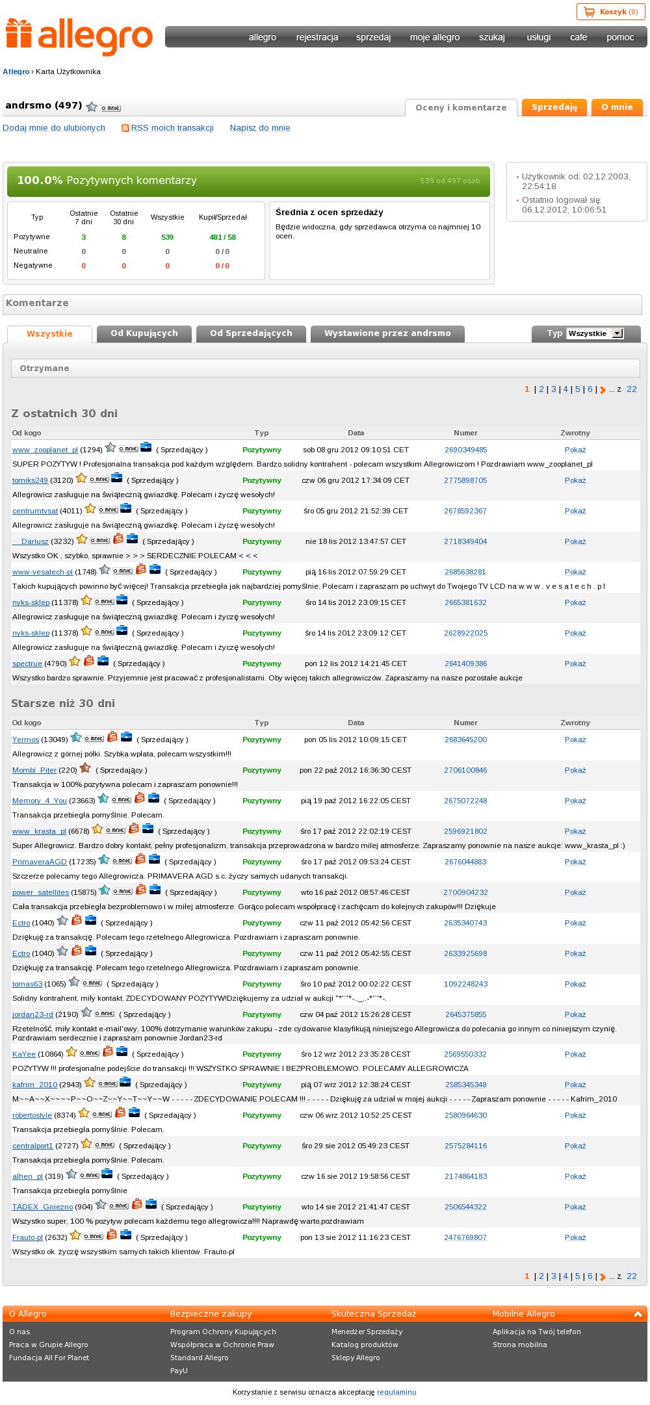Viewport: 650px width, 1405px height.
Task: Click the briefcase icon next to Frauto-pl
Action: coord(126,1235)
